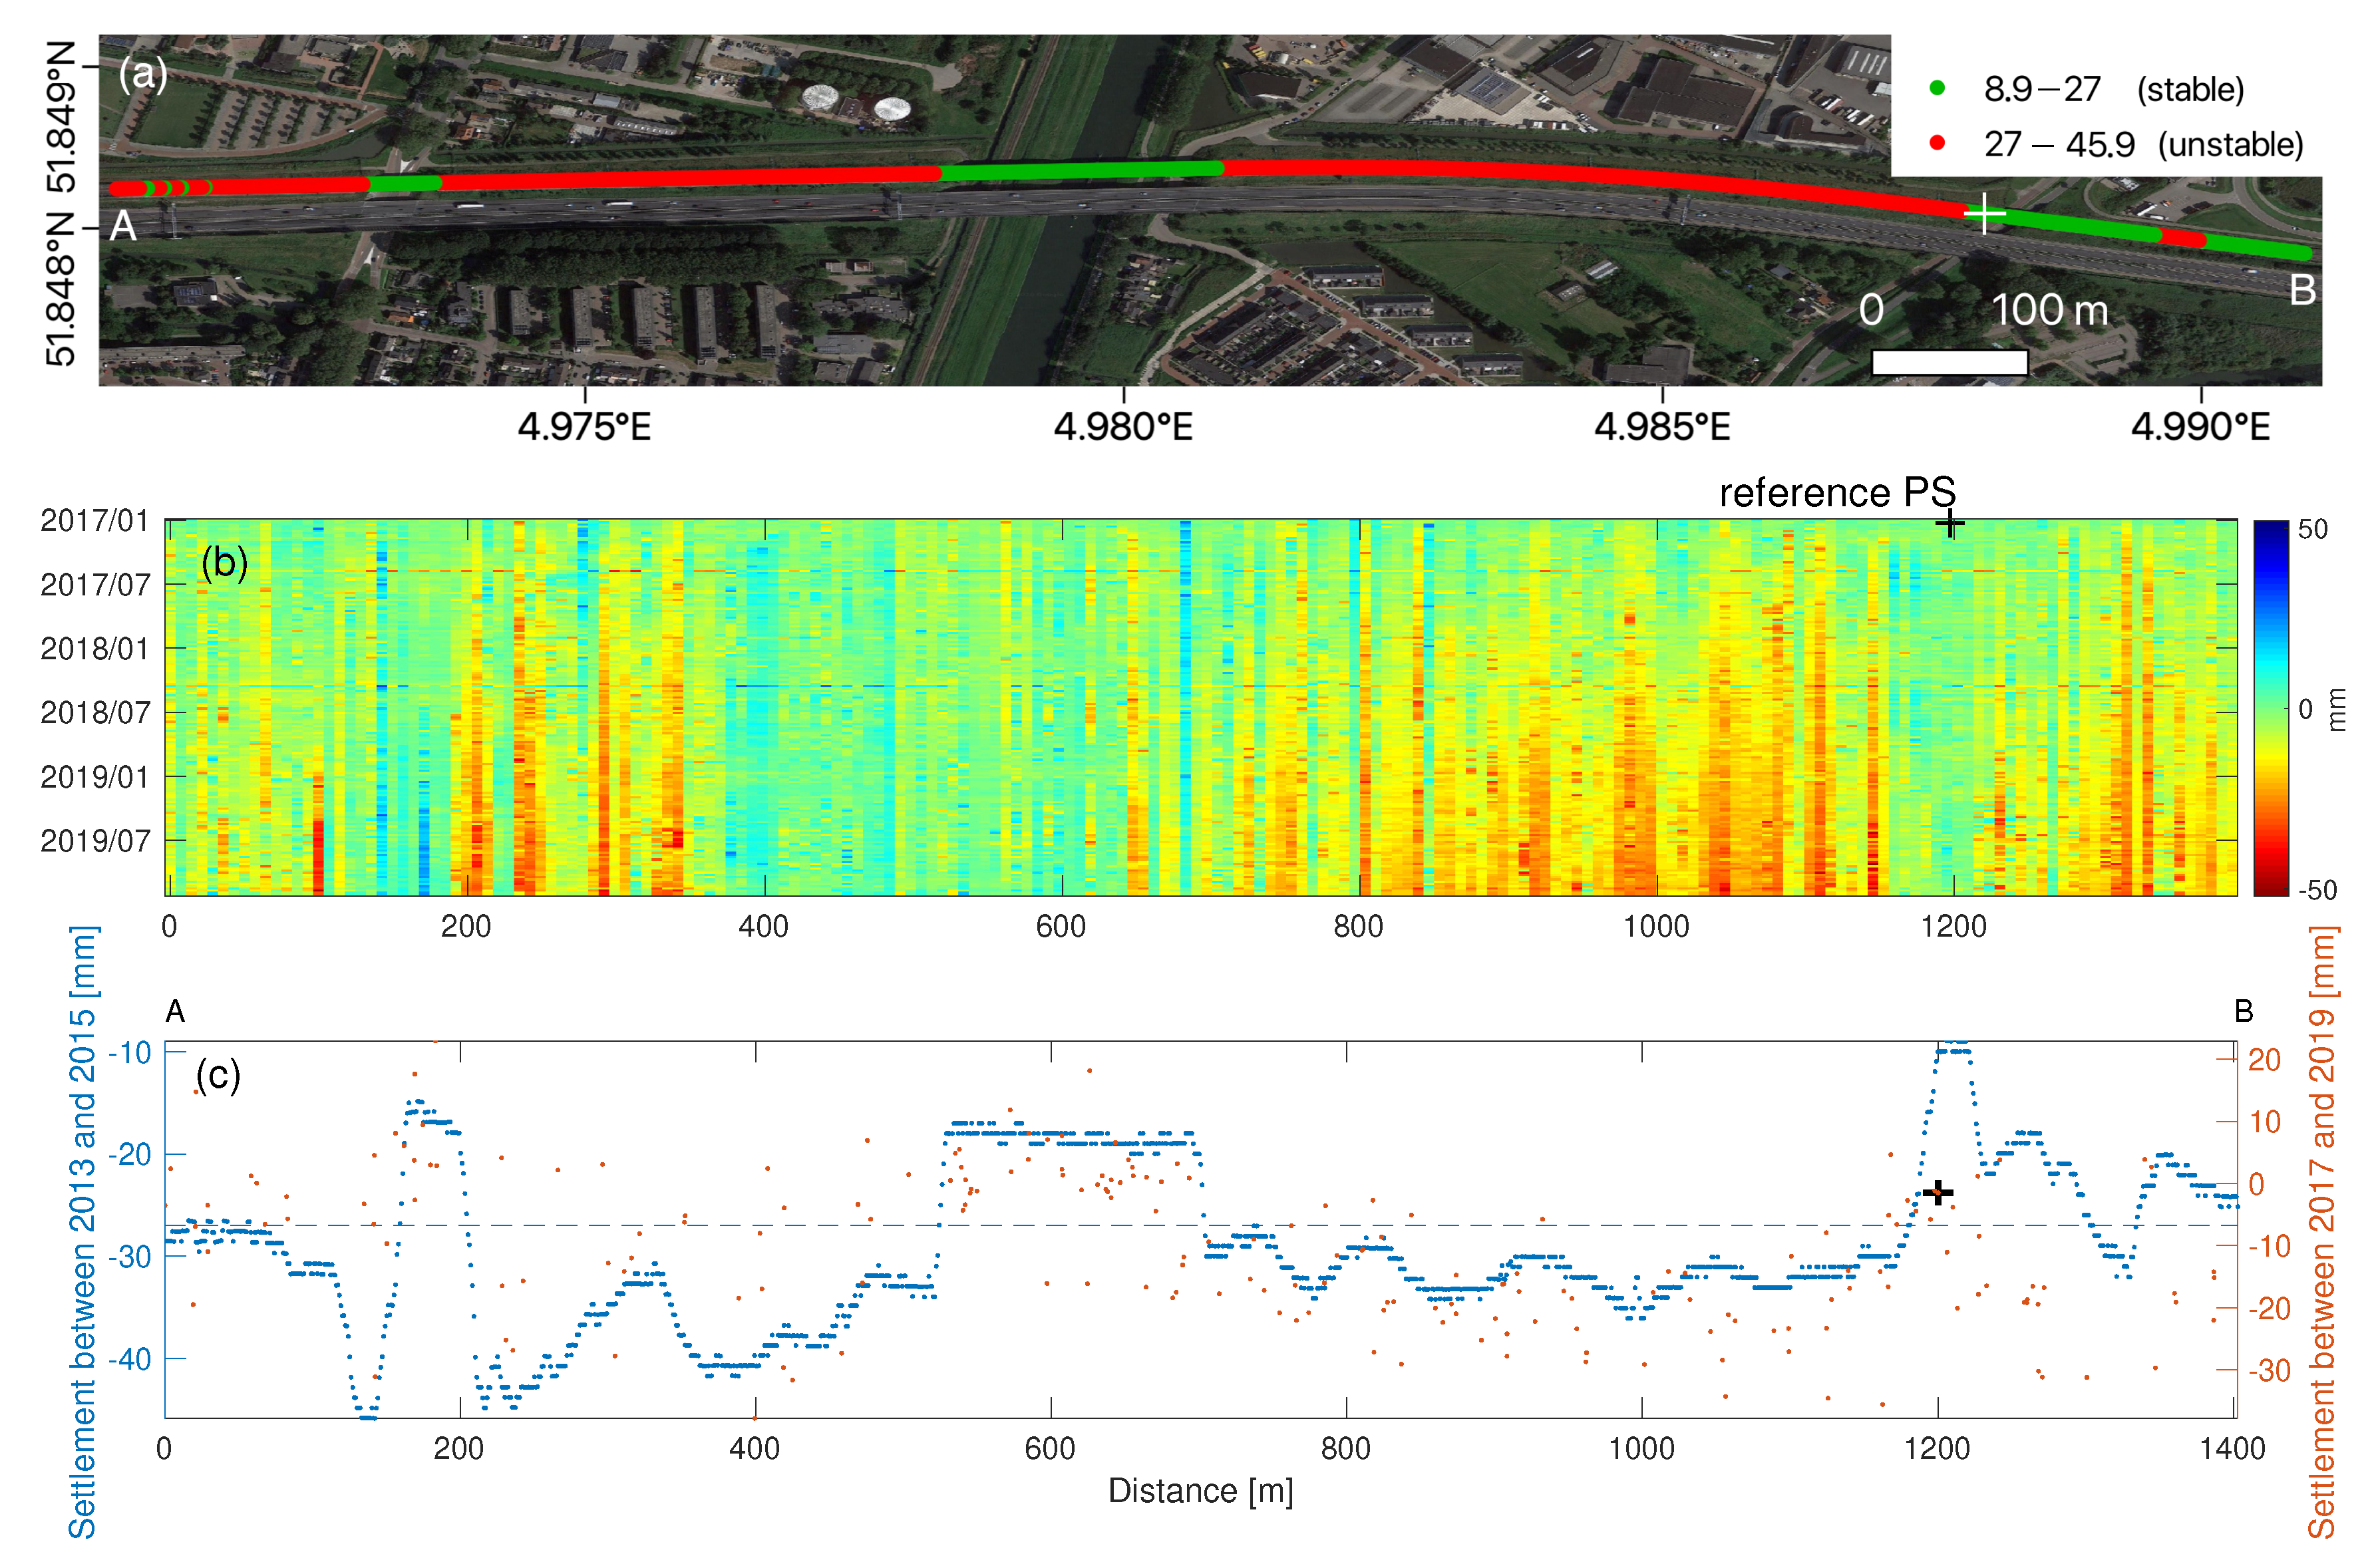Click the black reference PS cross marker
This screenshot has width=2374, height=1568.
[1949, 523]
